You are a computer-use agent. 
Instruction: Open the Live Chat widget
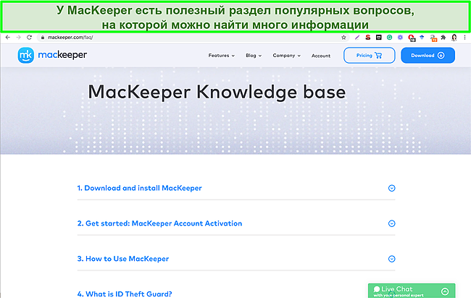click(x=412, y=291)
